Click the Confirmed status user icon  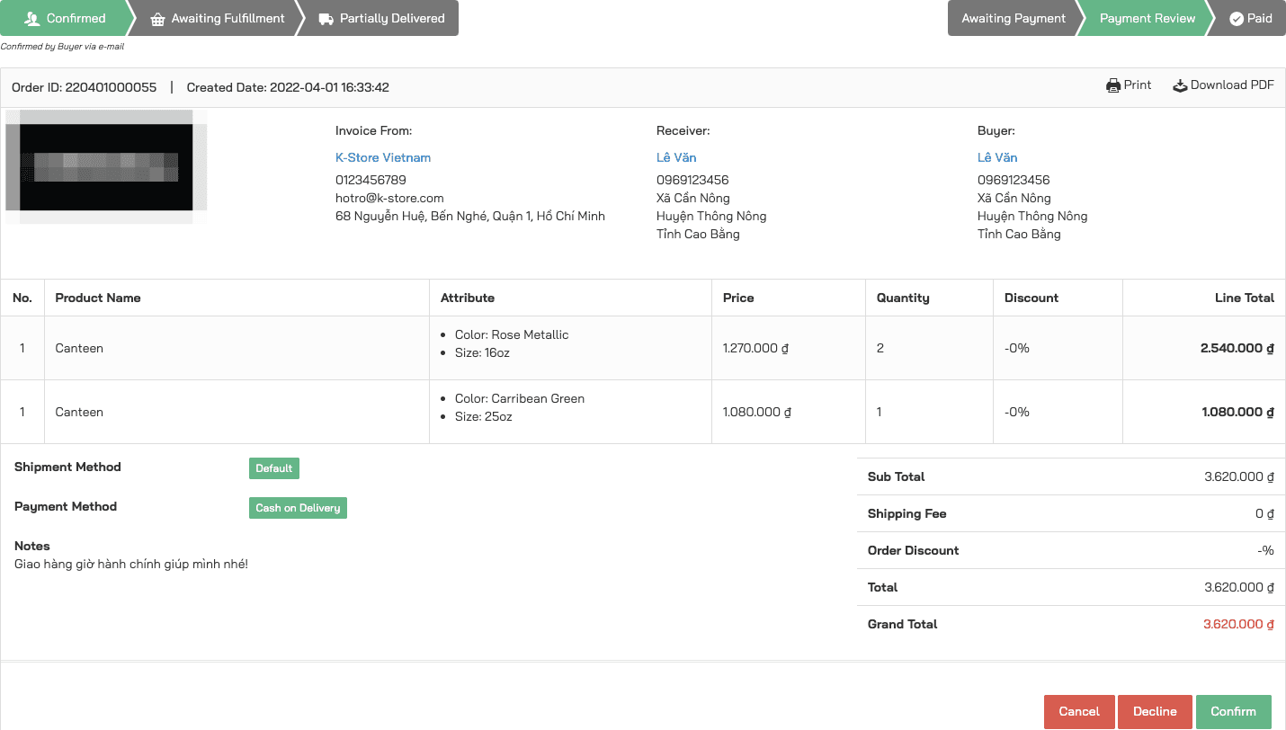click(32, 19)
